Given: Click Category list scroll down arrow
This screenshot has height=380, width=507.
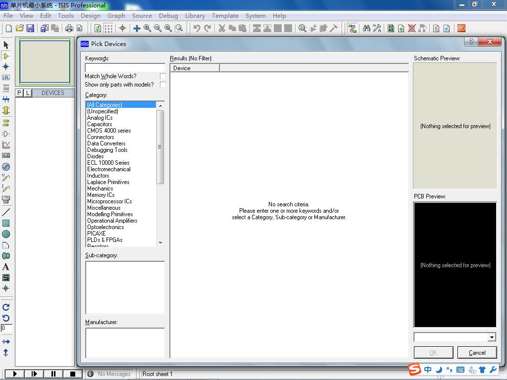Looking at the screenshot, I should [x=160, y=242].
